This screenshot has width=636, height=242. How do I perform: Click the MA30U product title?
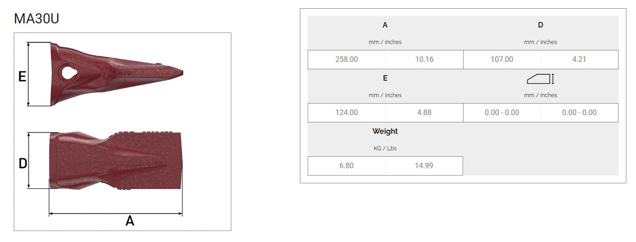[x=36, y=19]
